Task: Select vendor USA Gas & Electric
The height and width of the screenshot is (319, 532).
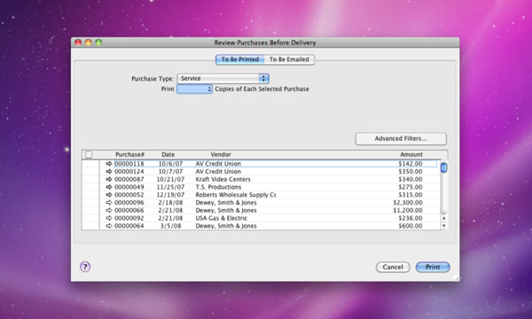Action: (x=221, y=218)
